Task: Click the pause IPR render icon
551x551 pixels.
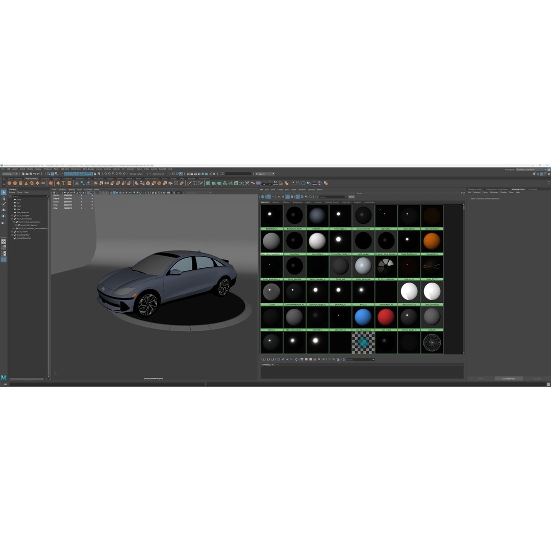Action: point(214,173)
